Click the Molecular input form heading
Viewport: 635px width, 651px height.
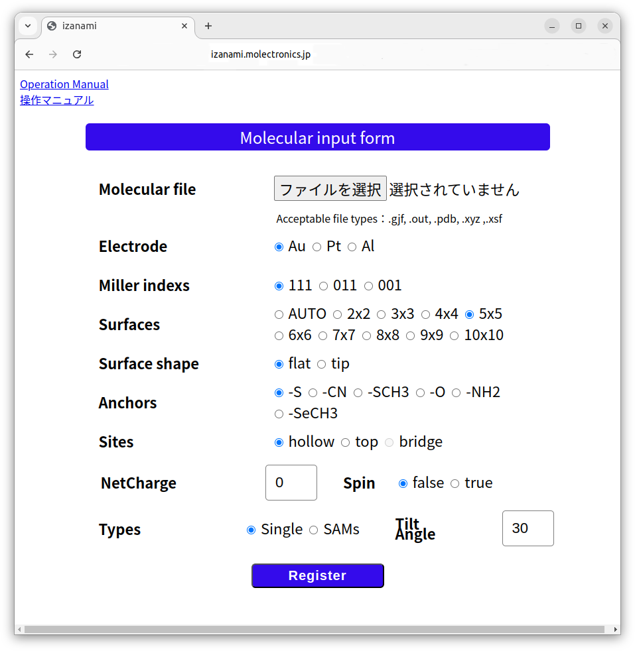(317, 137)
